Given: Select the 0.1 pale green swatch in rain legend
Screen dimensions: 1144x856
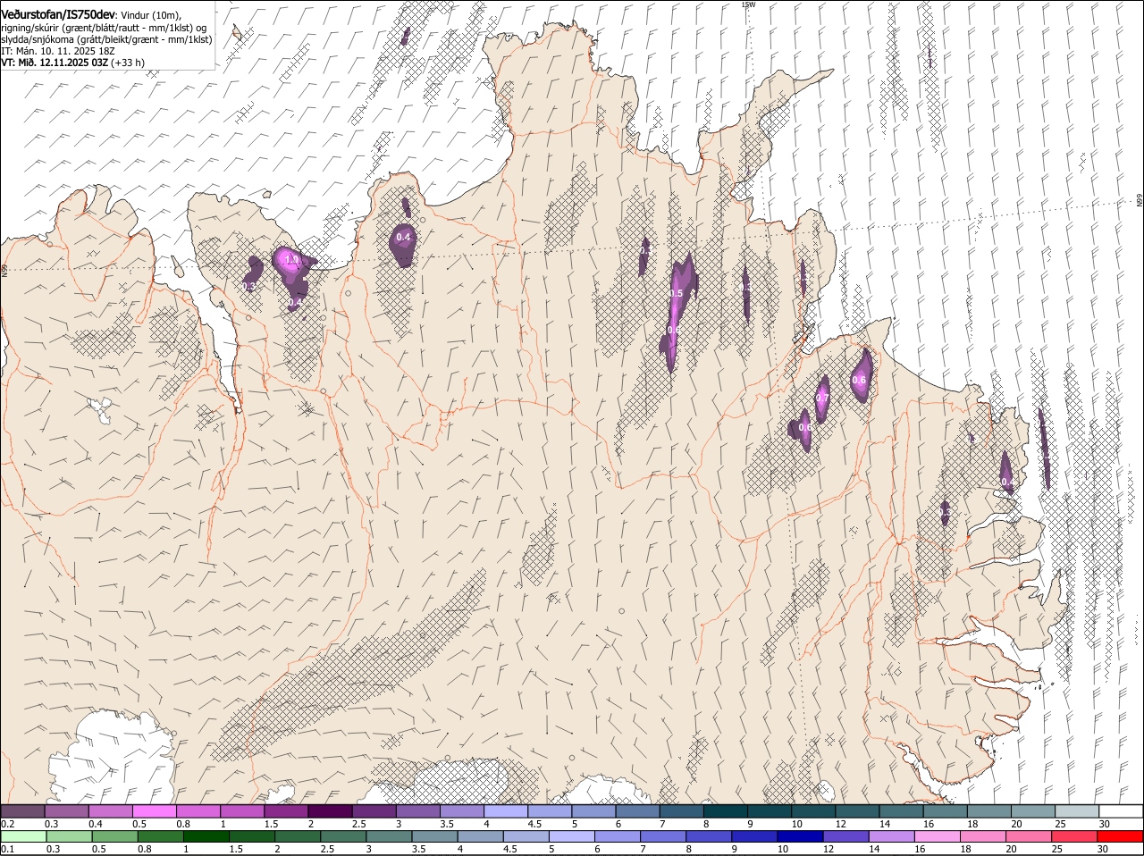Looking at the screenshot, I should pyautogui.click(x=24, y=837).
